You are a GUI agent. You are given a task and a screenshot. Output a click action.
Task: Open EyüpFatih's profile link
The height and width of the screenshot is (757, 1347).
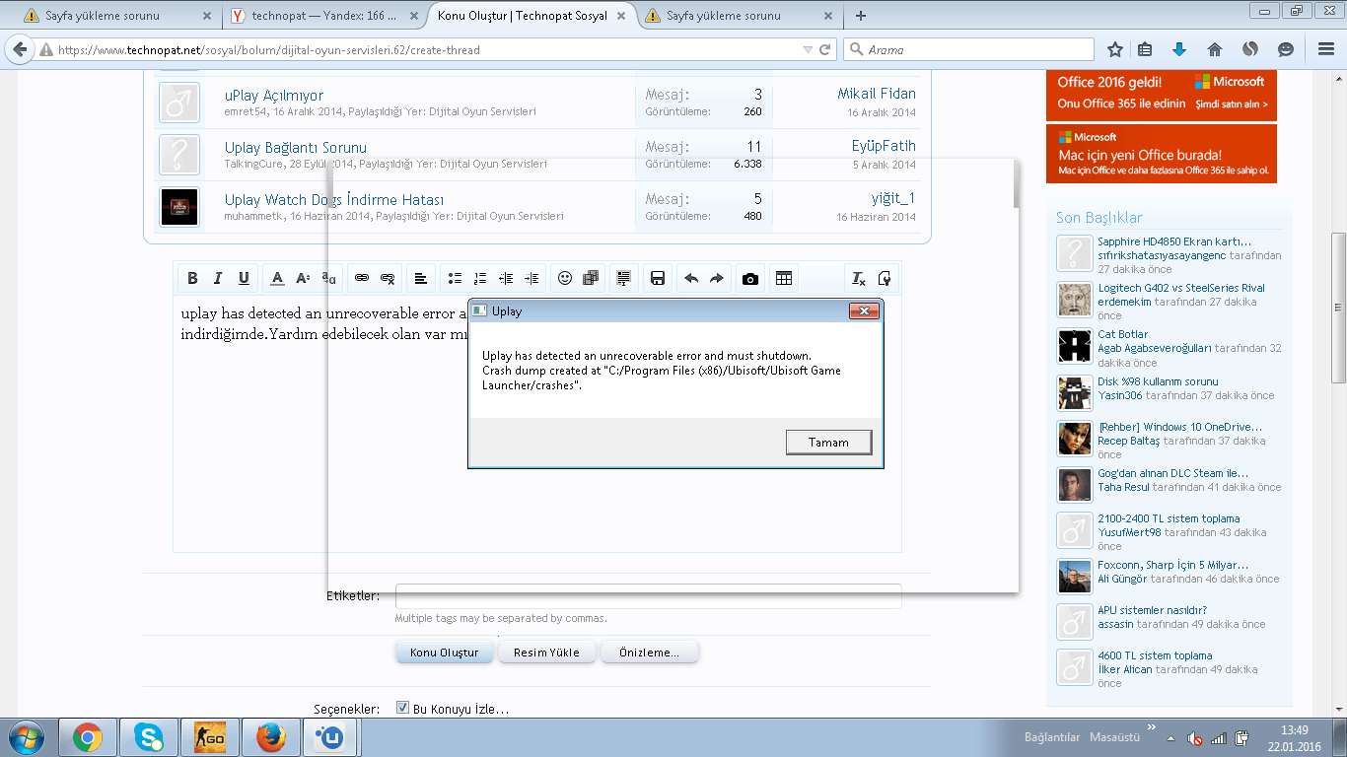click(884, 146)
